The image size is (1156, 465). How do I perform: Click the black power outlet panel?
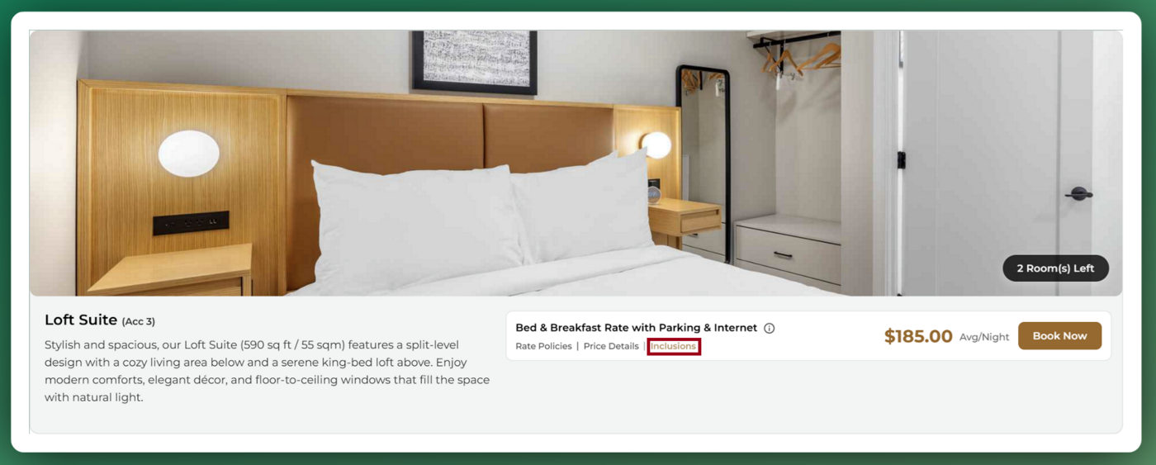tap(191, 223)
